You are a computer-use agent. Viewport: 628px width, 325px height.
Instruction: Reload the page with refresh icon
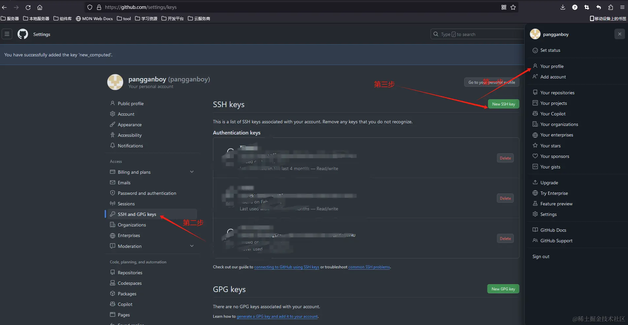coord(28,7)
